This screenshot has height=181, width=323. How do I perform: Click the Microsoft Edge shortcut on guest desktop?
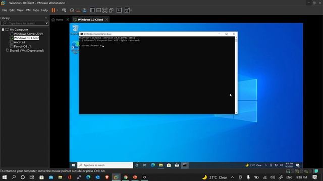(75, 47)
